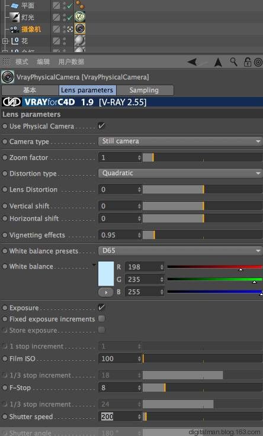Click Zoom factor stepper arrows
Screen dimensions: 263x436
click(139, 158)
